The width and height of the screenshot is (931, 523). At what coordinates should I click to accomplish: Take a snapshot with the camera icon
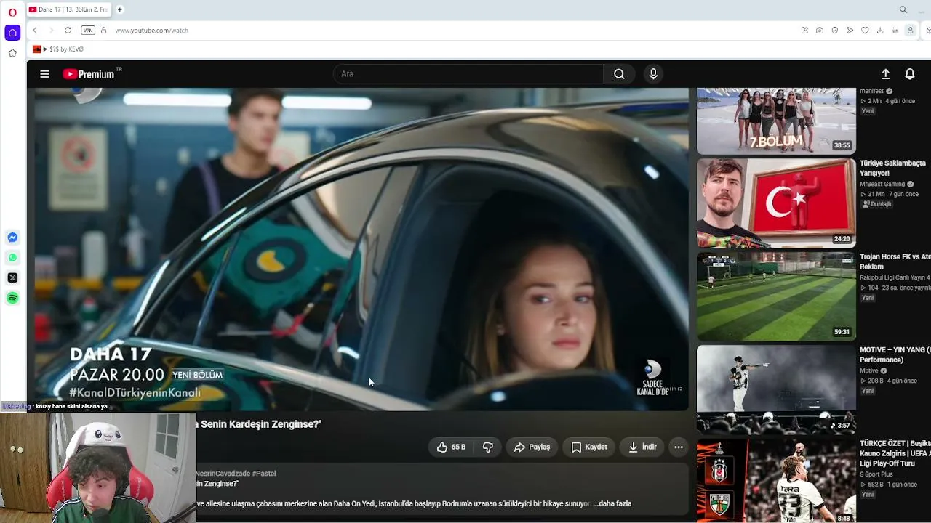tap(820, 31)
